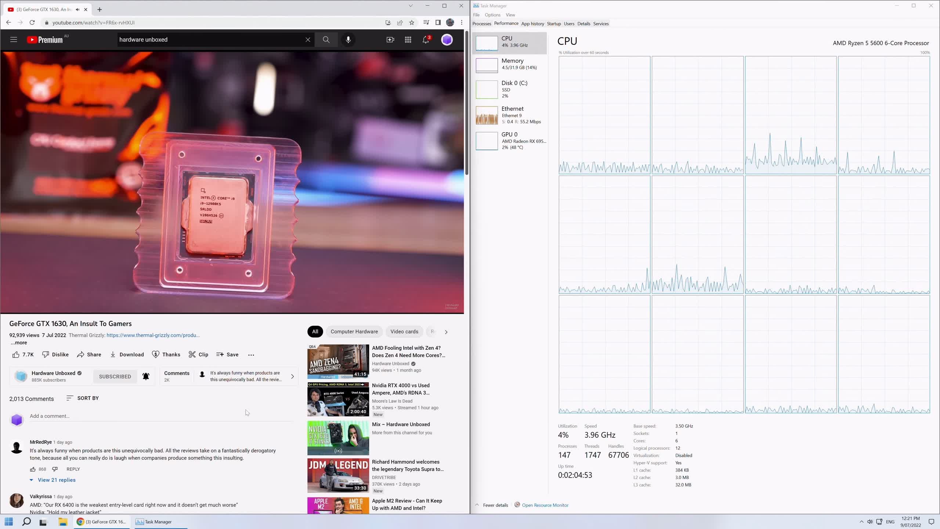The height and width of the screenshot is (529, 940).
Task: Switch to the Processes tab
Action: coord(481,24)
